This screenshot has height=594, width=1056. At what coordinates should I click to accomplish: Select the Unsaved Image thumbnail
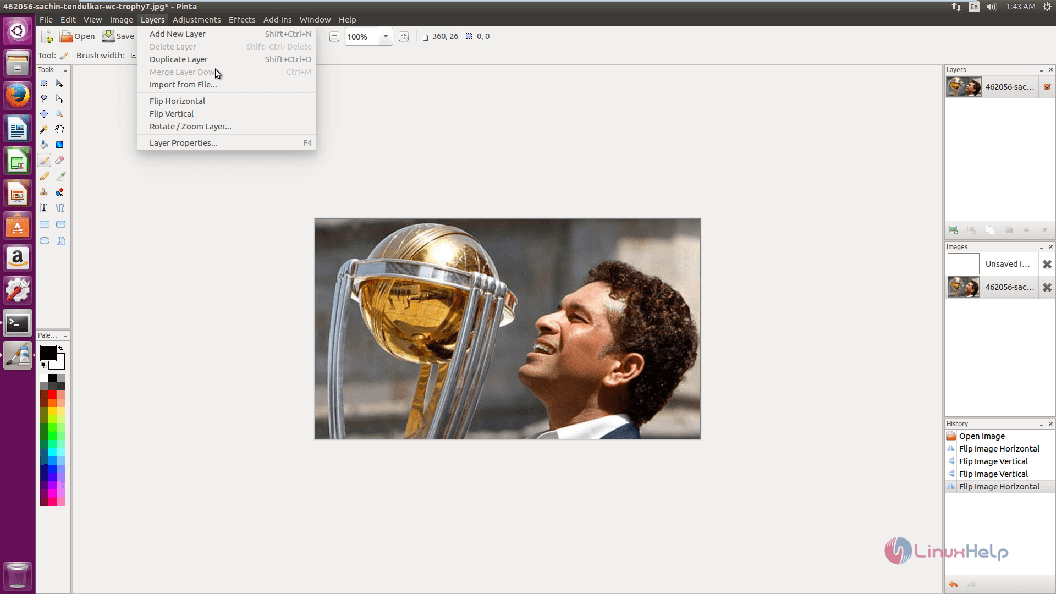pos(963,265)
